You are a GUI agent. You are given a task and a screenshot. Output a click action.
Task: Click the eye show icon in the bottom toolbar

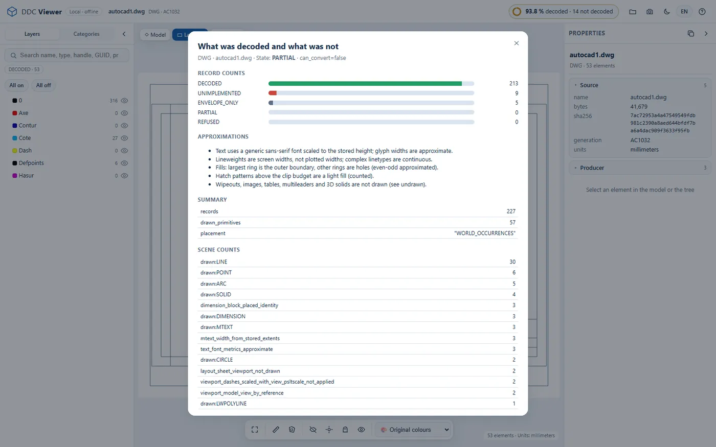click(361, 430)
